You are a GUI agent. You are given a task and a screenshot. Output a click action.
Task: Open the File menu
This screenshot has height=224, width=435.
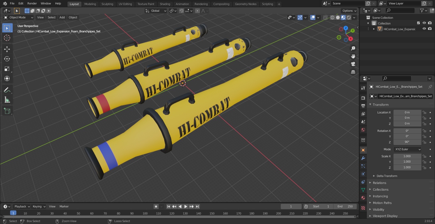(x=12, y=3)
